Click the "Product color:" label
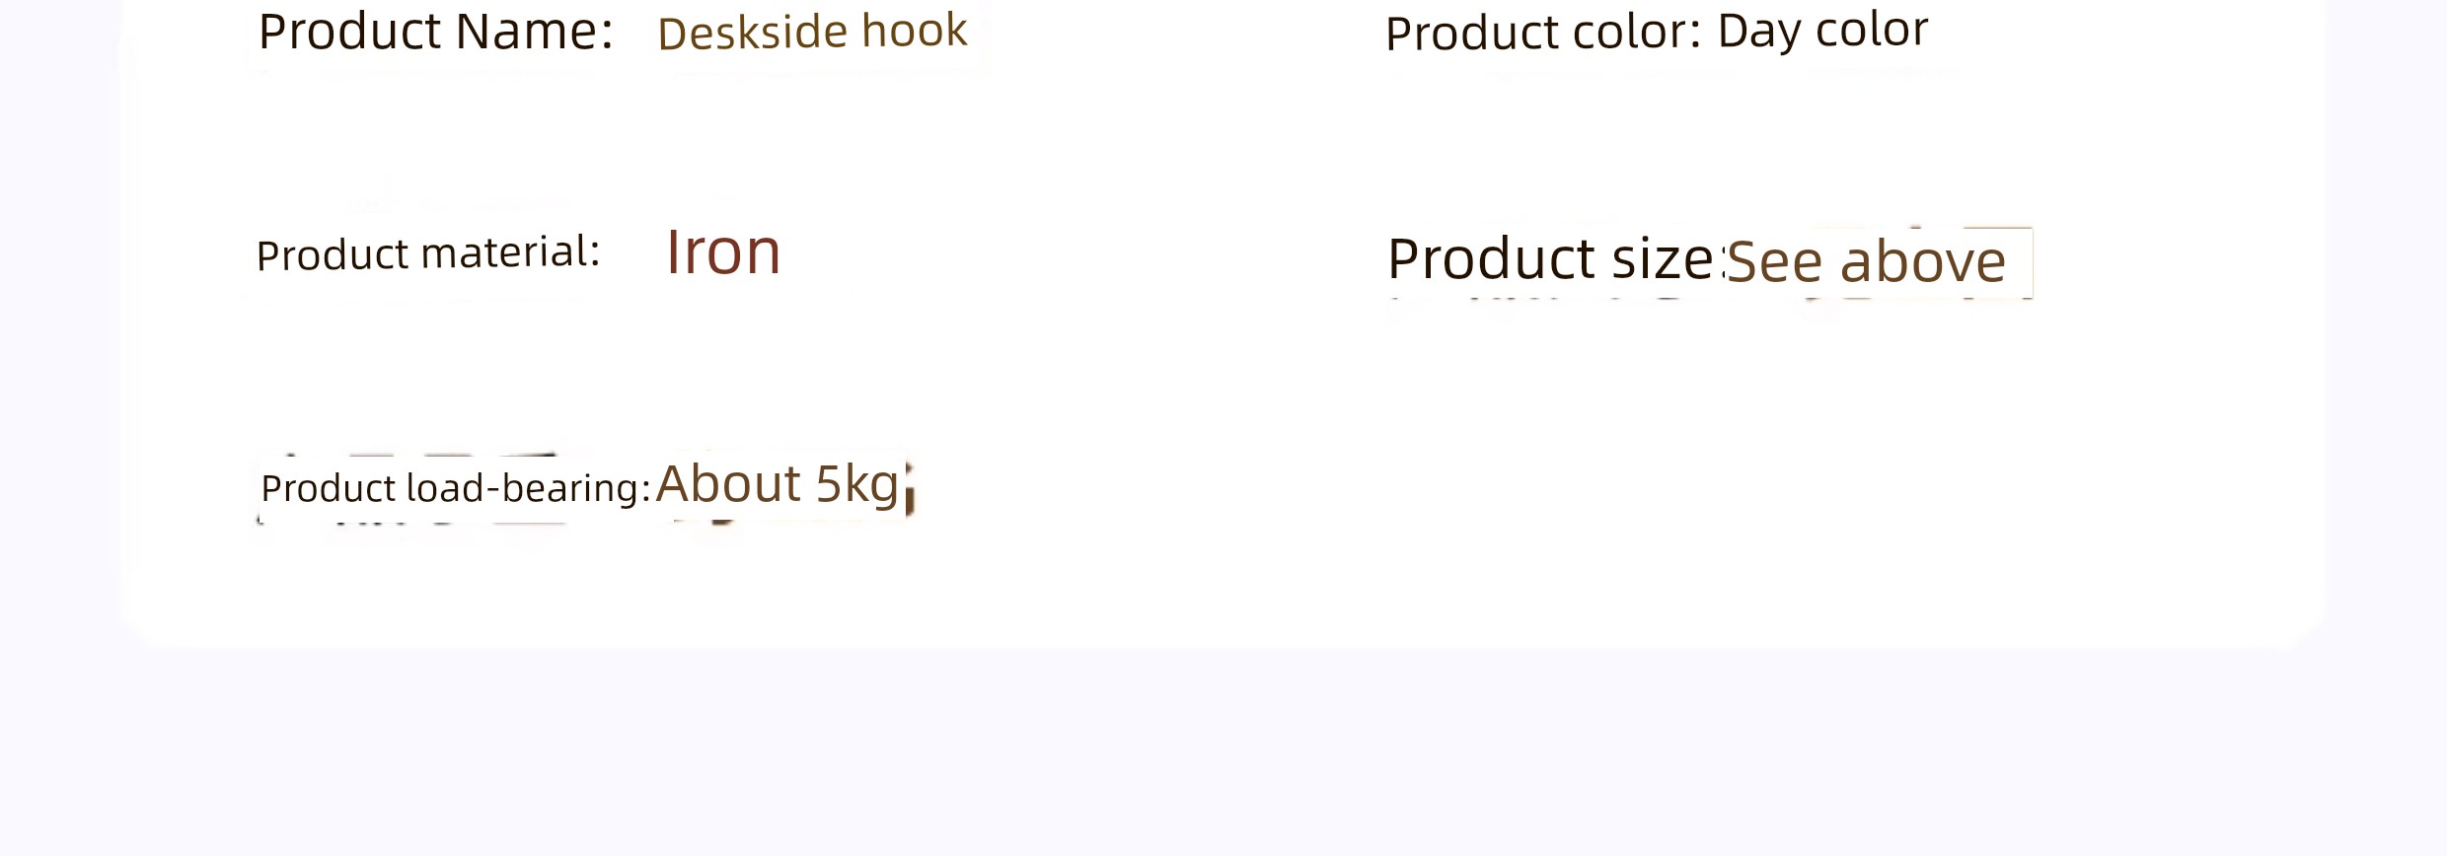This screenshot has width=2447, height=856. click(x=1543, y=33)
